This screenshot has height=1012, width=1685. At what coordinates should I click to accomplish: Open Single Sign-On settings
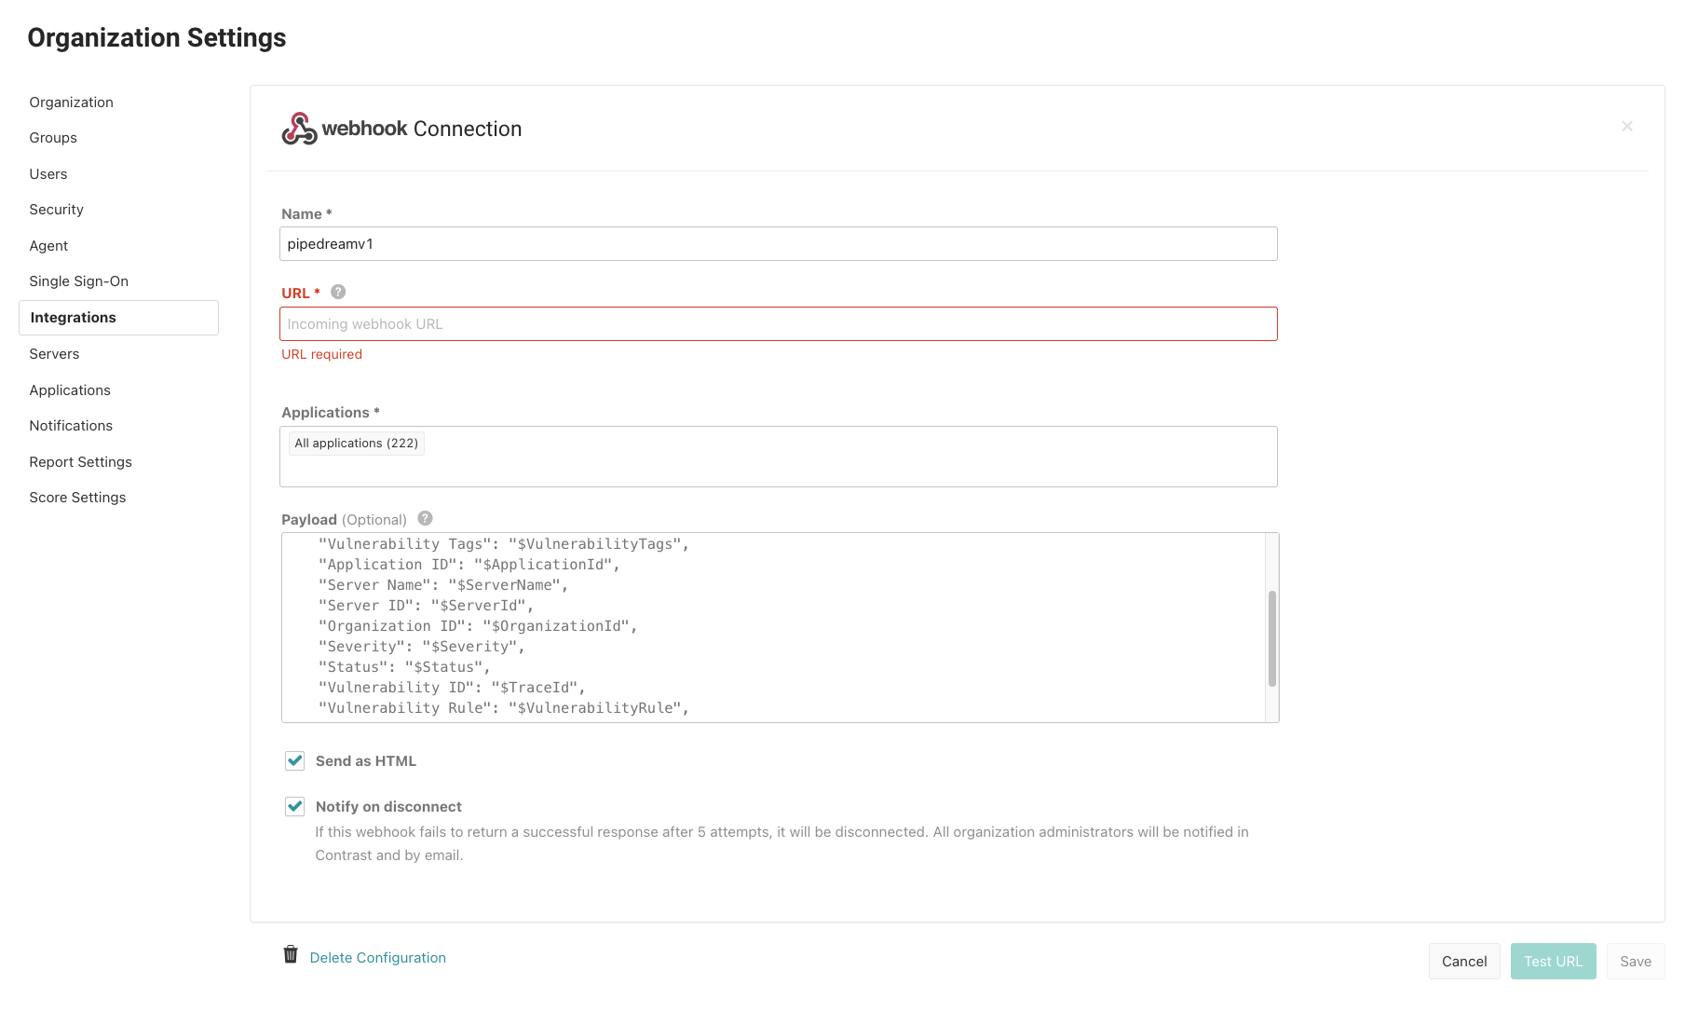[x=78, y=281]
